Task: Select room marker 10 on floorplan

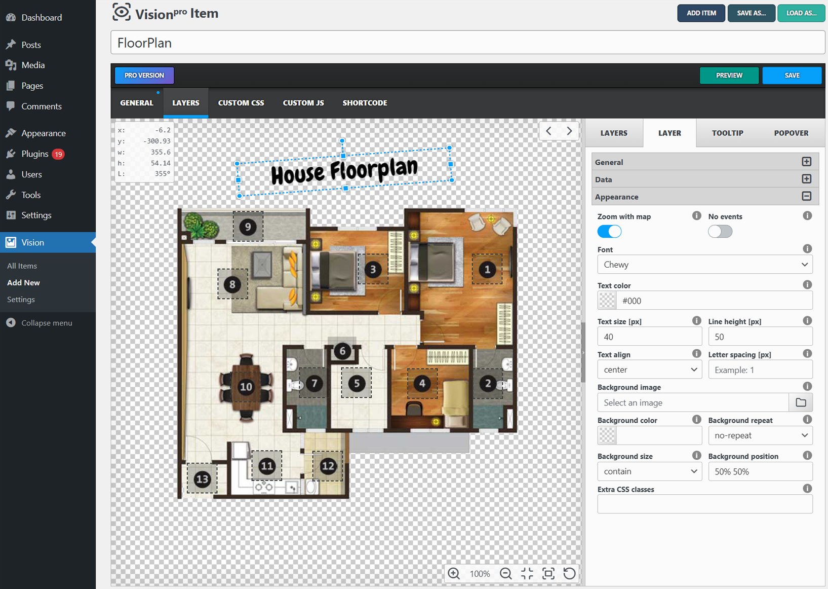Action: [246, 387]
